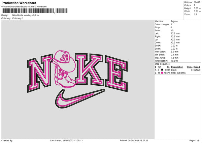The width and height of the screenshot is (202, 143).
Task: Click the Down value 42.6 mm
Action: 175,42
